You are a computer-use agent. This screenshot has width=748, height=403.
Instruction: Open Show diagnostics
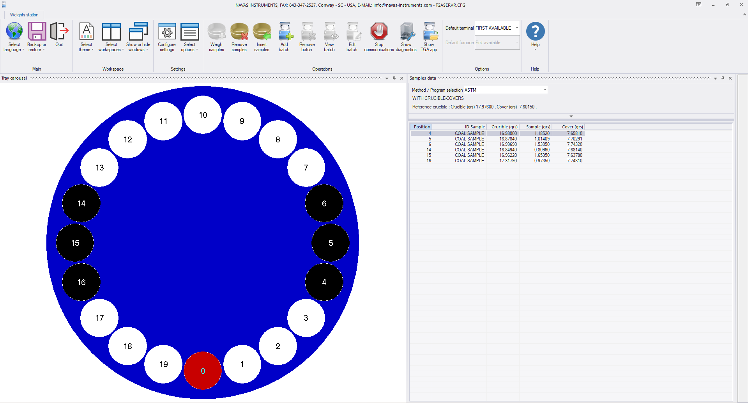pos(406,37)
